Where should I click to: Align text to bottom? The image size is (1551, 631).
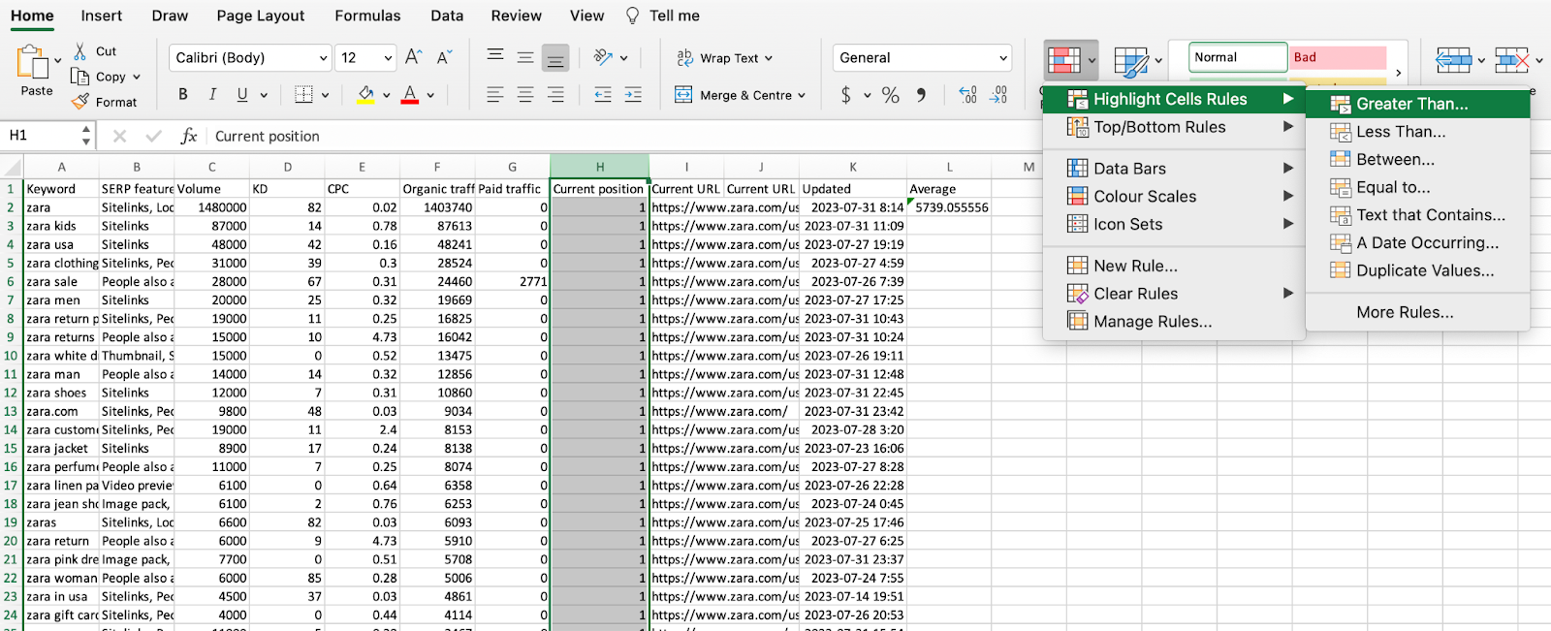(x=555, y=57)
